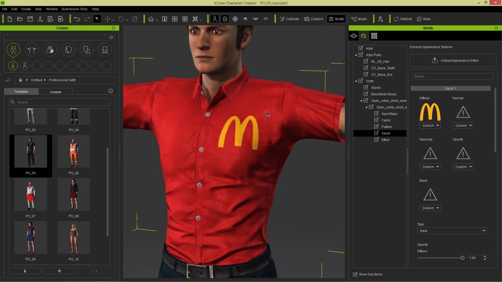Click the mouth view toolbar icon
The image size is (502, 282).
255,19
